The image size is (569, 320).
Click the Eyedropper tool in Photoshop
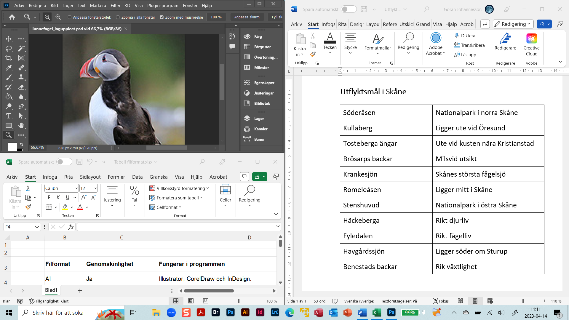9,68
